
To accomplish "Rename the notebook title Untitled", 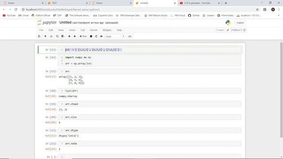I will (x=65, y=23).
